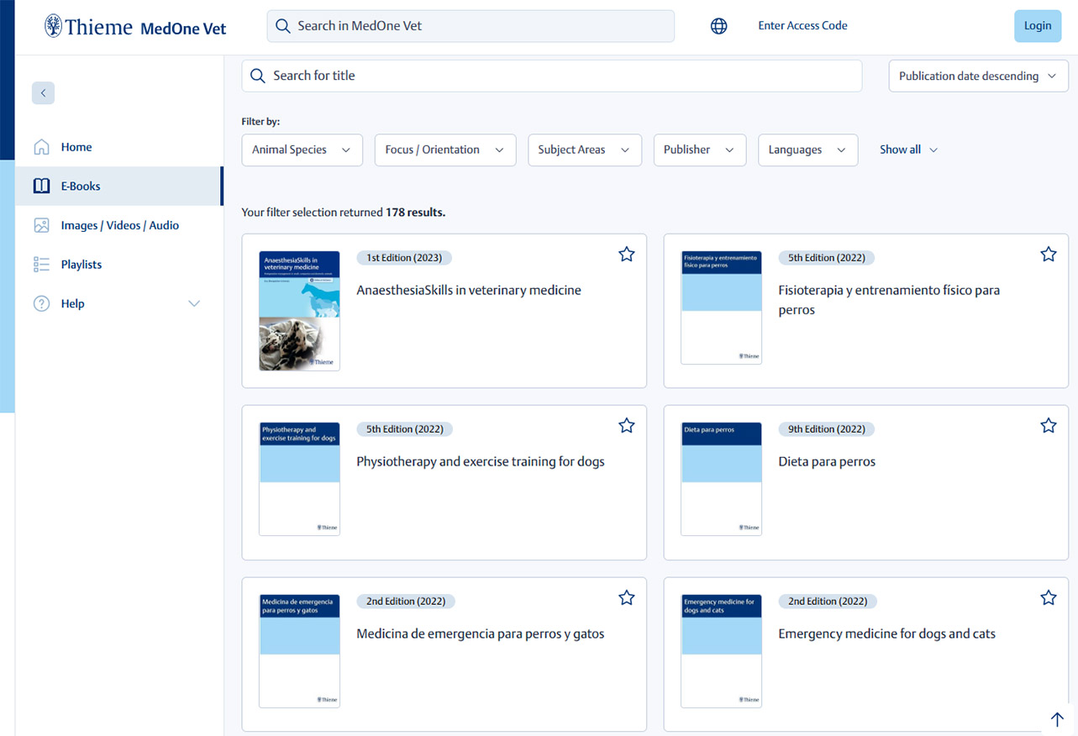Click the globe language selector icon
This screenshot has width=1078, height=736.
pyautogui.click(x=718, y=26)
